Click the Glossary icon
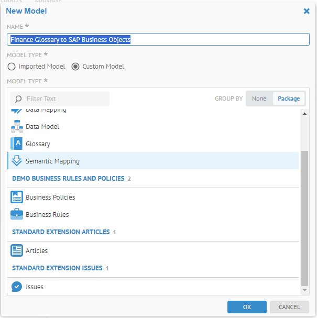Viewport: 317px width, 318px height. point(17,144)
